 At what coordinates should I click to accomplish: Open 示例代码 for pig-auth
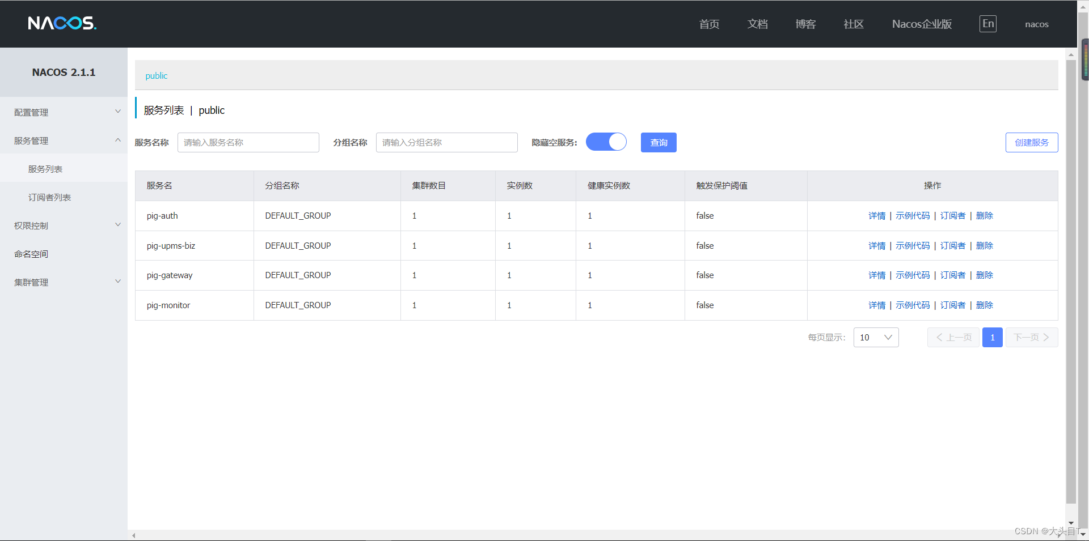click(x=913, y=216)
